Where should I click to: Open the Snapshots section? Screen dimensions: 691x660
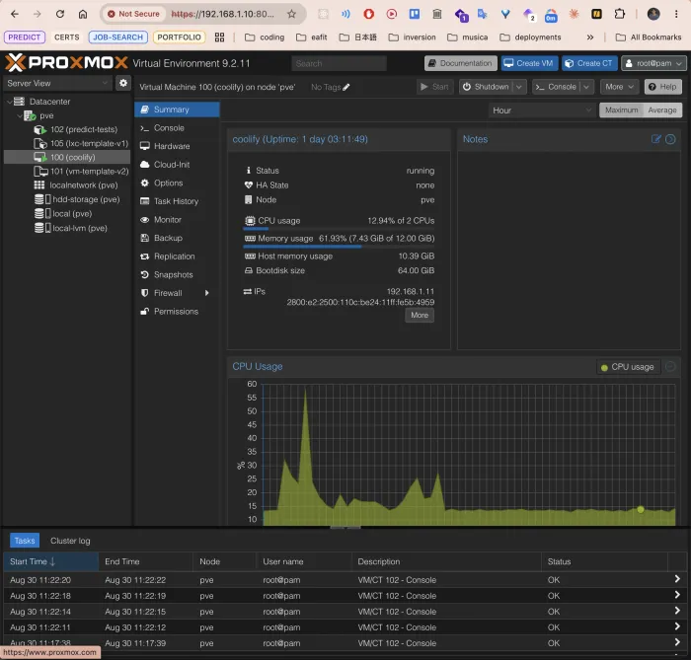(177, 274)
